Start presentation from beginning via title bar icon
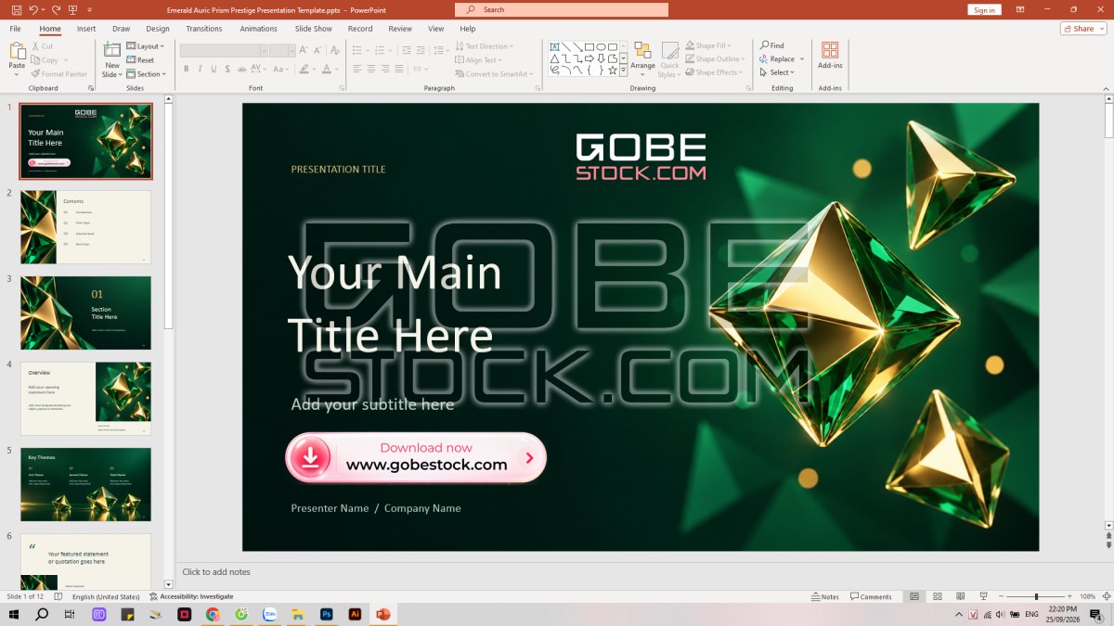 (73, 9)
